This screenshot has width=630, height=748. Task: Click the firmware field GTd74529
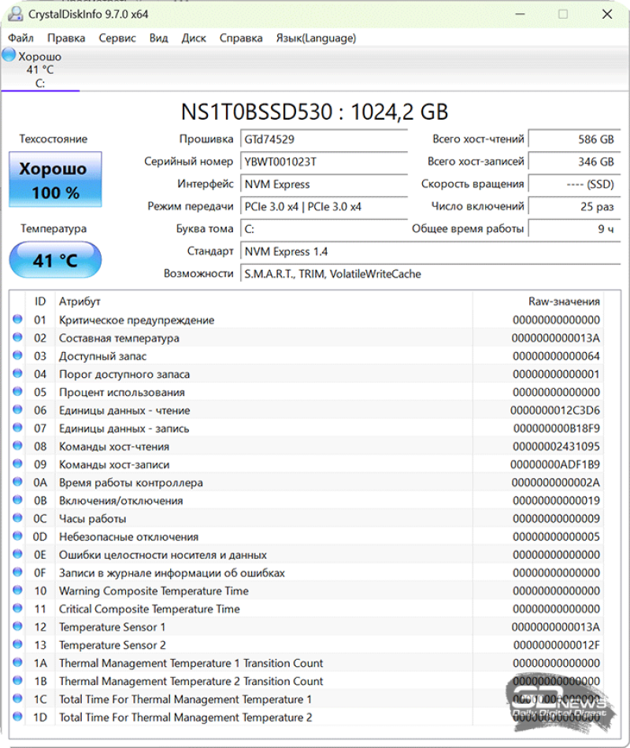324,139
